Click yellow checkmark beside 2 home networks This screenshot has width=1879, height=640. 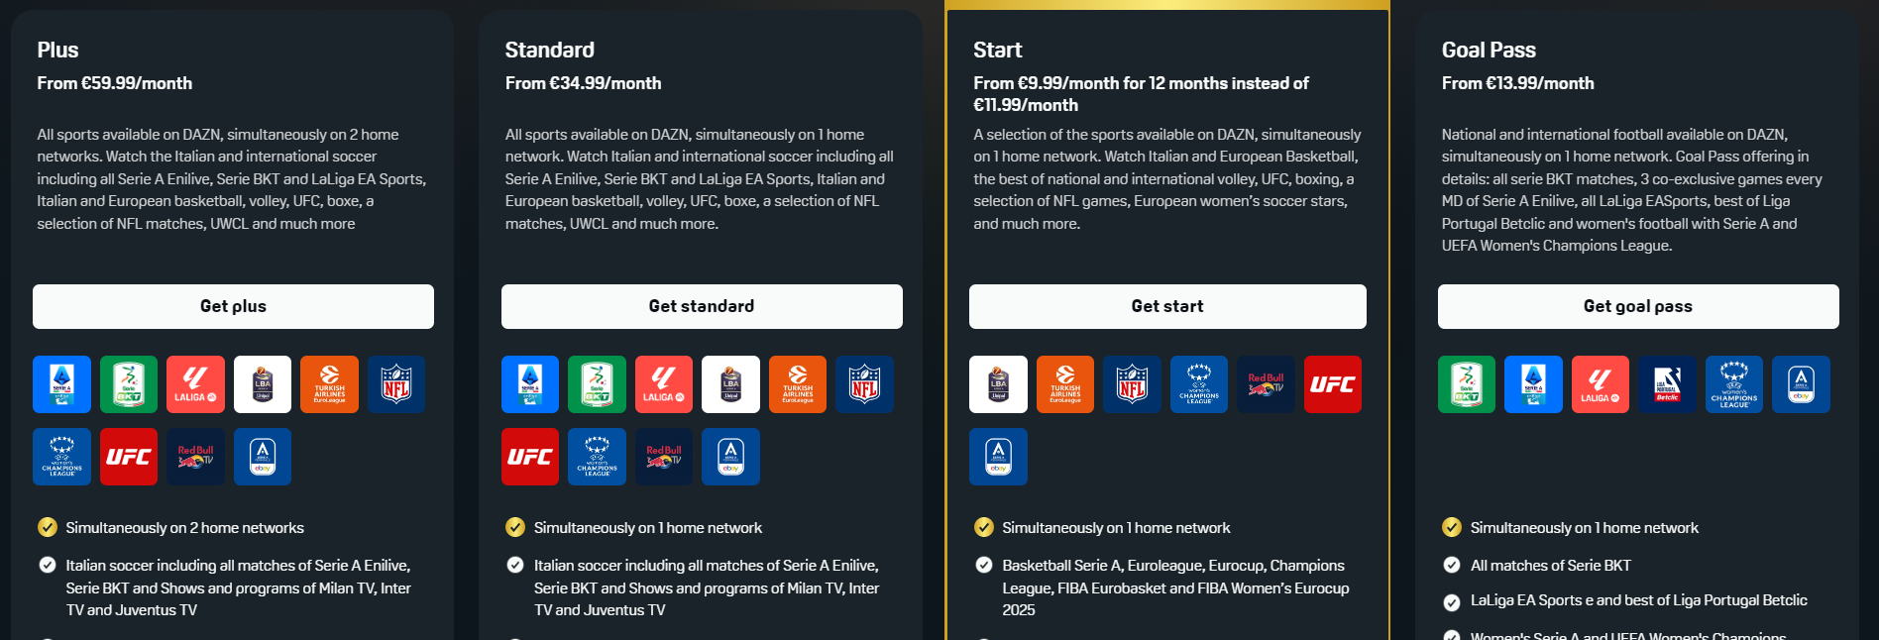click(48, 527)
